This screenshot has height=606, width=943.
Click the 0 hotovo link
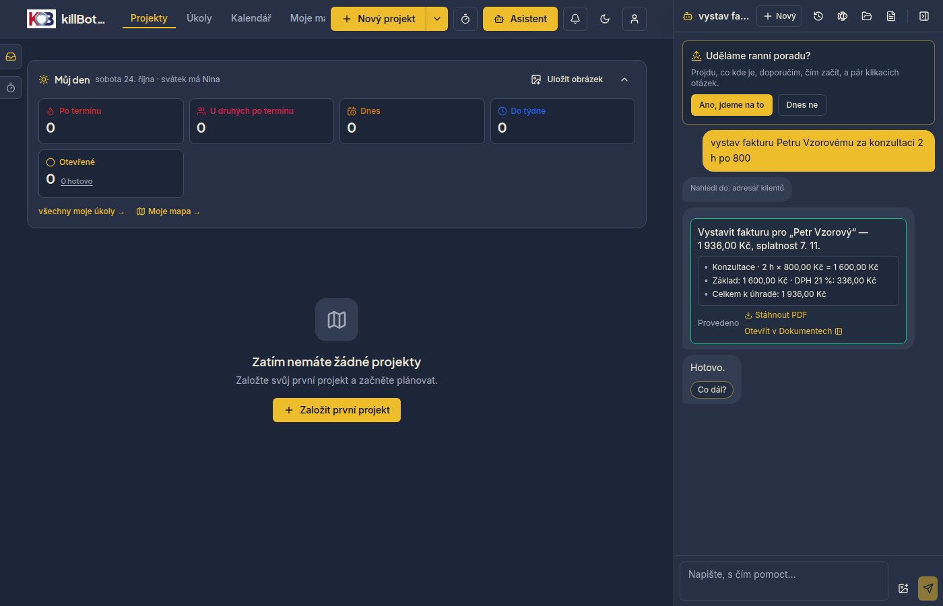77,181
